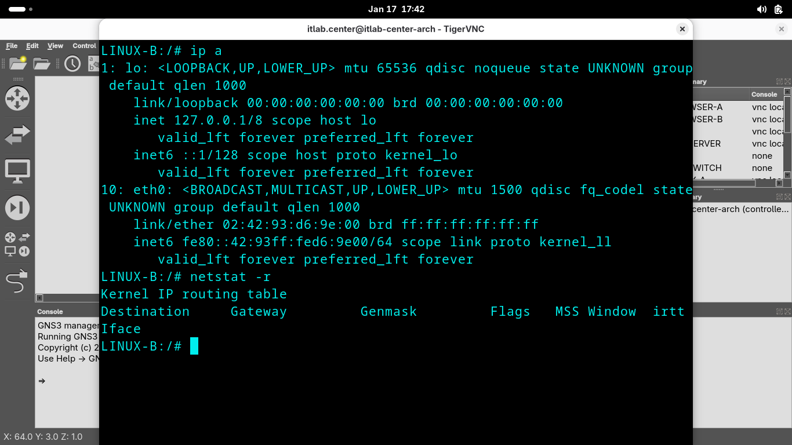Click the open project folder icon

pos(42,63)
